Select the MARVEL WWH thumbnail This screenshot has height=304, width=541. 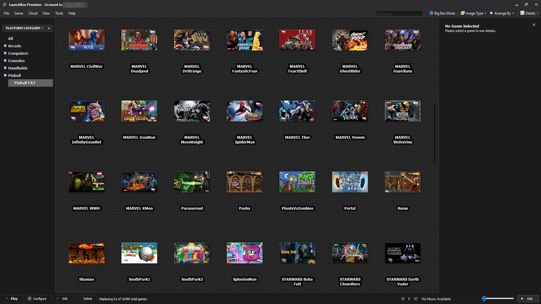pos(87,182)
